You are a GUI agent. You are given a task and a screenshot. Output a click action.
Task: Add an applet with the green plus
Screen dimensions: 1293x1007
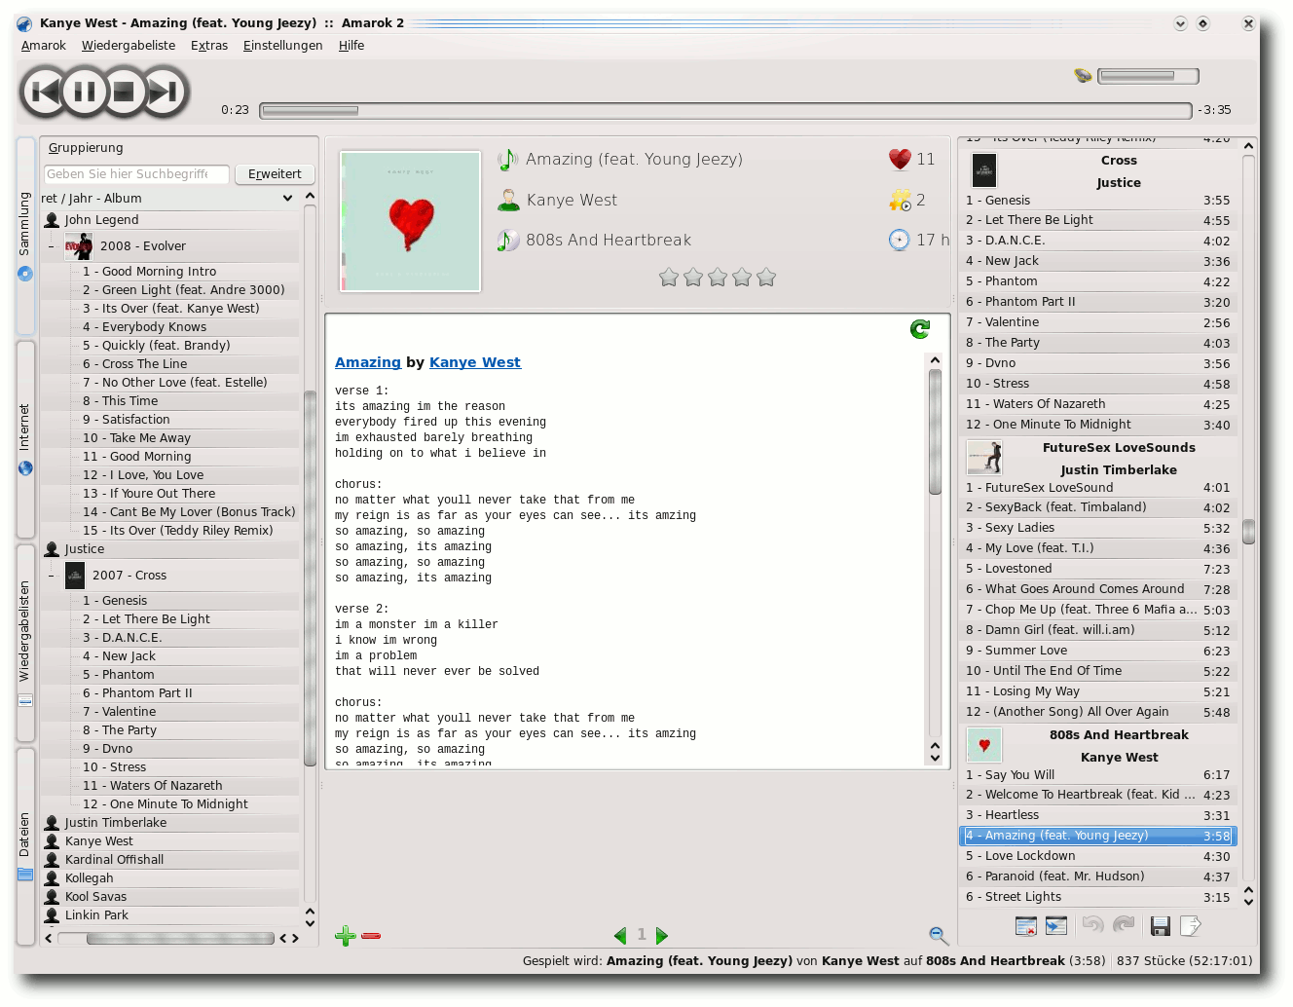[345, 936]
